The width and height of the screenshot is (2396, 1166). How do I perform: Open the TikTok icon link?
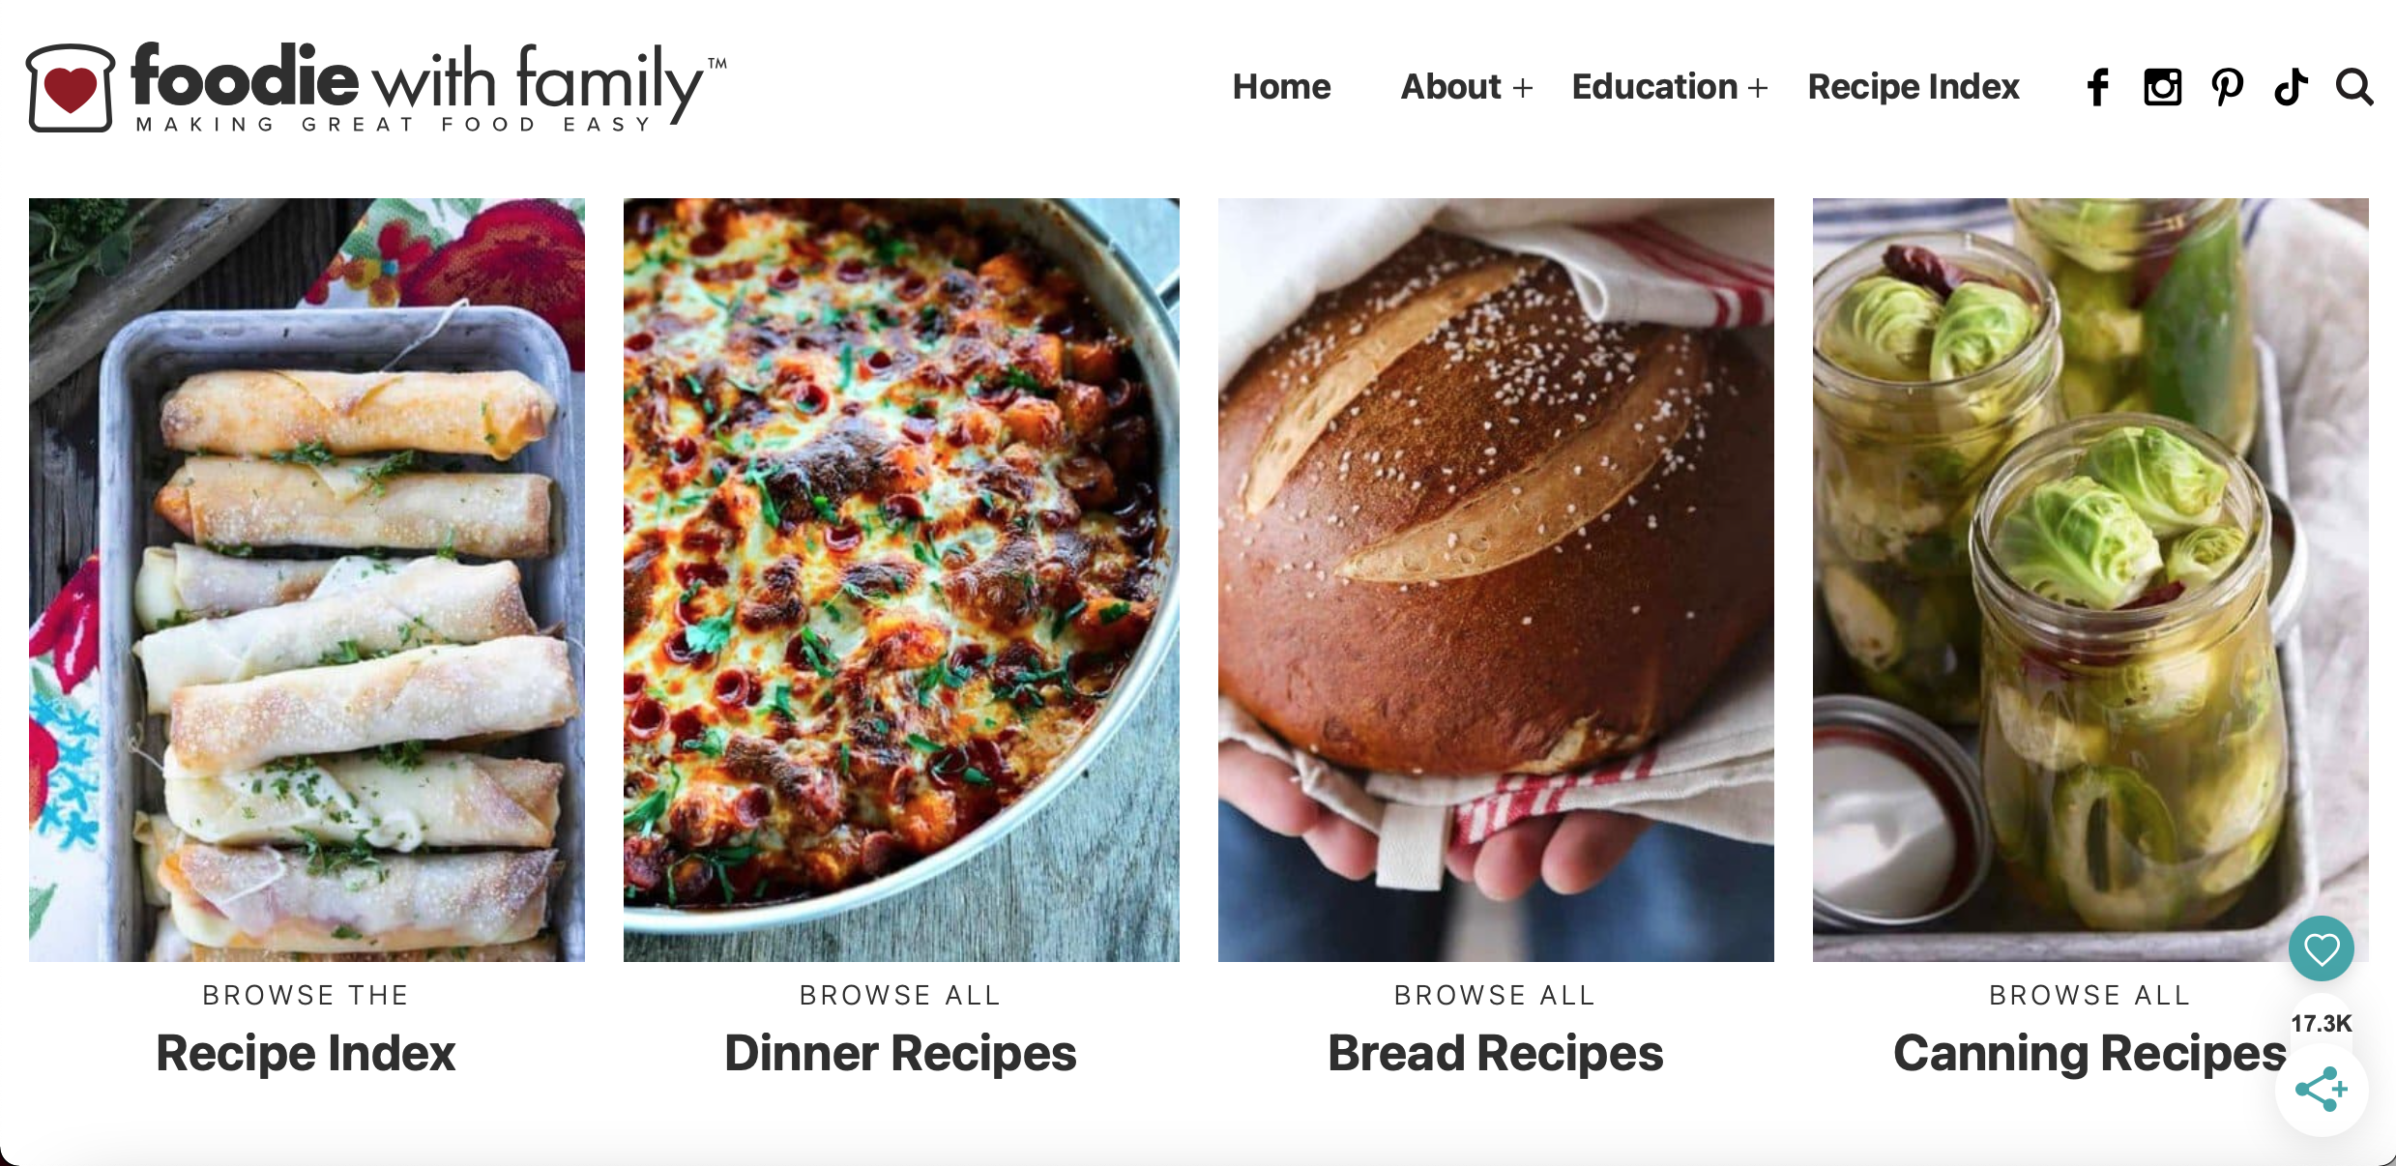click(2291, 87)
